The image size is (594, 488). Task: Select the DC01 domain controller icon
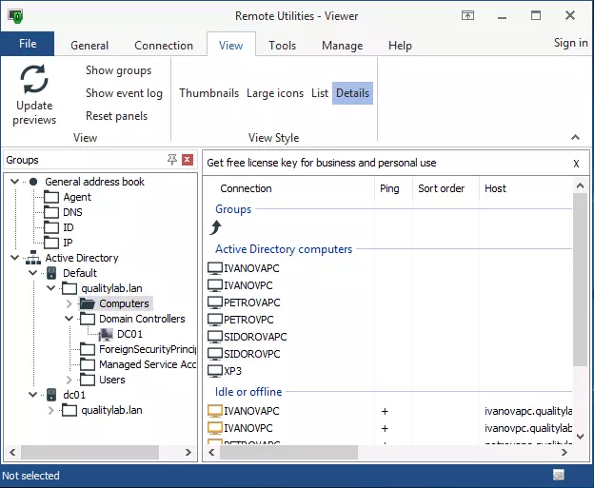click(x=107, y=334)
